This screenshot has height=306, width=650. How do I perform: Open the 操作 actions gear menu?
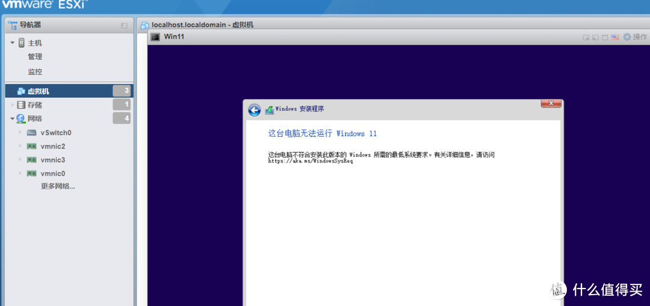634,37
